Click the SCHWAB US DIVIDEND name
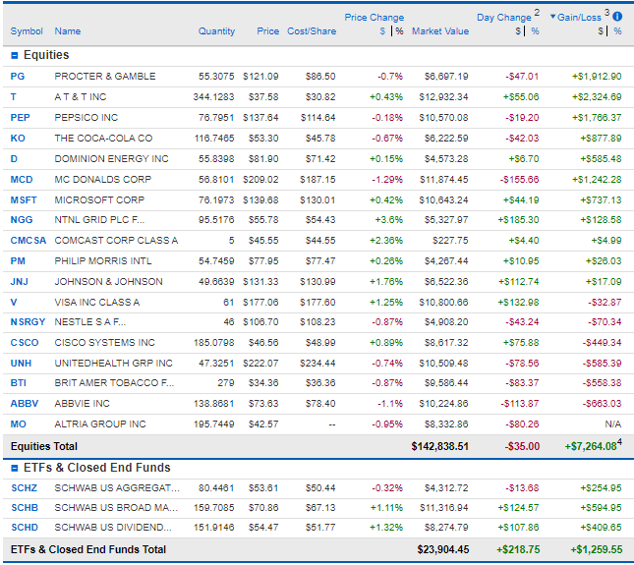Image resolution: width=634 pixels, height=565 pixels. click(x=113, y=528)
